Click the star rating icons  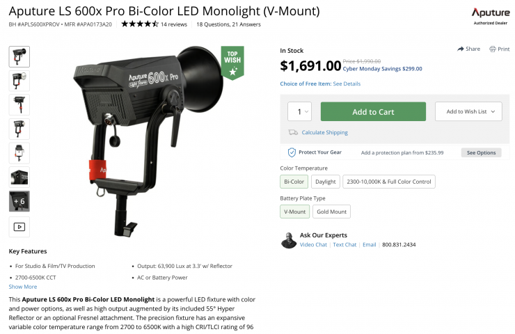tap(139, 24)
